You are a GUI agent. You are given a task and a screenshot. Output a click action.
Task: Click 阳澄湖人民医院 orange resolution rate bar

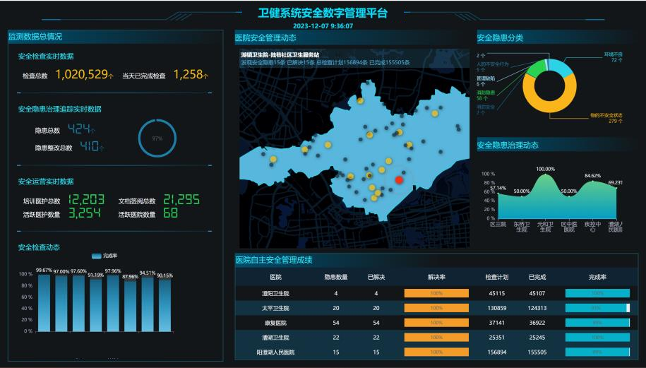tap(436, 352)
